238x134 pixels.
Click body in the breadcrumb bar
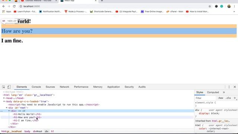[27, 131]
